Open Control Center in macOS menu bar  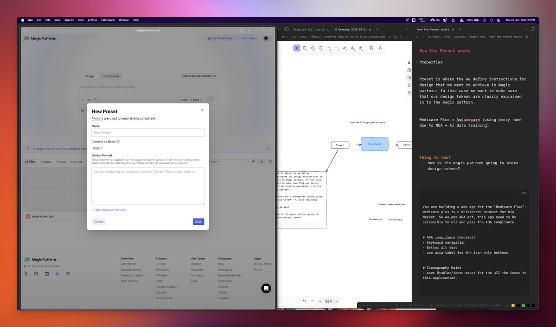coord(498,20)
